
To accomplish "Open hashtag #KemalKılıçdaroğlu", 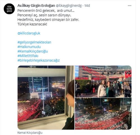I will [x=33, y=51].
